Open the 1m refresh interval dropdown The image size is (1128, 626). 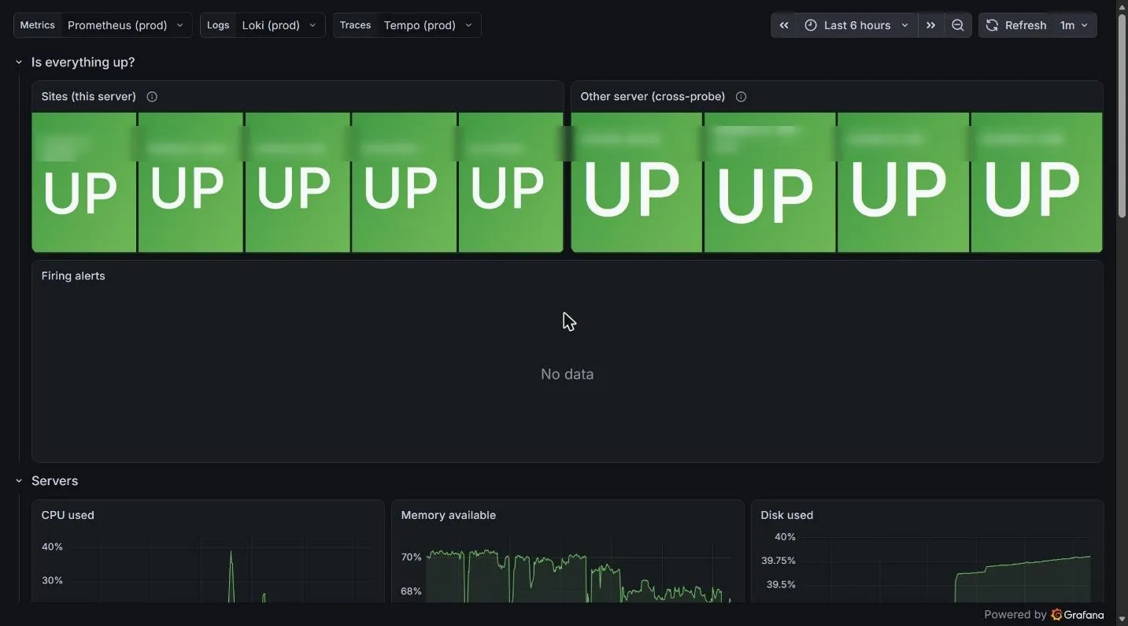(1074, 25)
